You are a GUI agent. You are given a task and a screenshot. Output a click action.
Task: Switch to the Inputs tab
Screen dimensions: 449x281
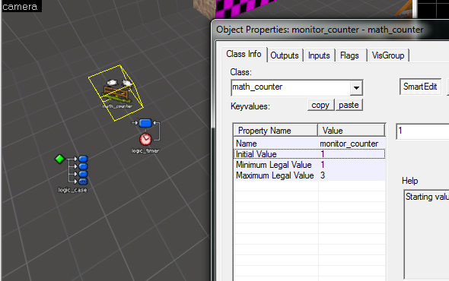pos(319,55)
